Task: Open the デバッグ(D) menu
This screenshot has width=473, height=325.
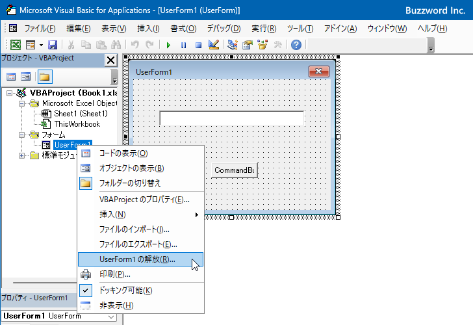Action: tap(224, 29)
